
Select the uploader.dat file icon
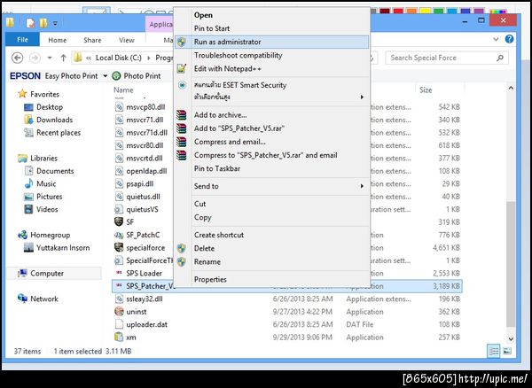coord(119,324)
